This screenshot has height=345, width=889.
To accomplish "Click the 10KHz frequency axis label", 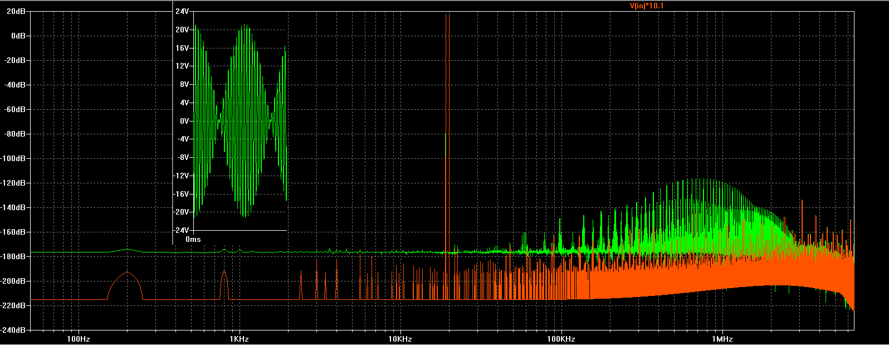I will pyautogui.click(x=400, y=339).
